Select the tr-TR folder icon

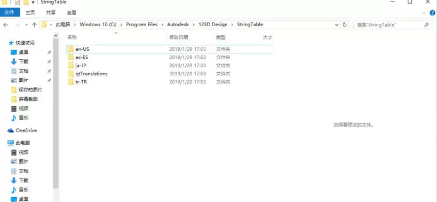tap(70, 82)
